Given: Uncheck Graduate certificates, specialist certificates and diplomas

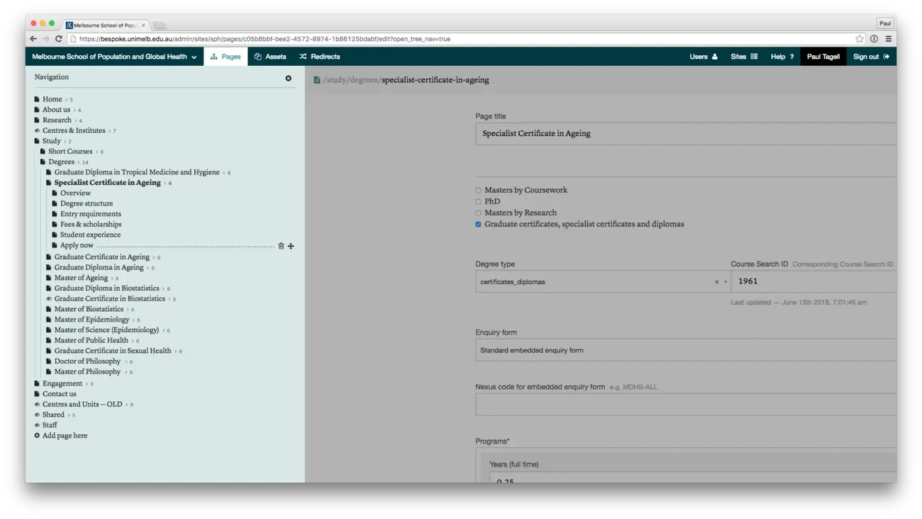Looking at the screenshot, I should [478, 224].
